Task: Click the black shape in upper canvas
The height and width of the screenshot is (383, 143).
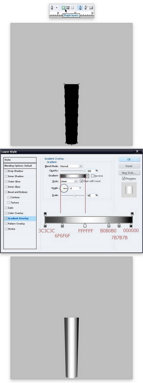Action: tap(72, 114)
